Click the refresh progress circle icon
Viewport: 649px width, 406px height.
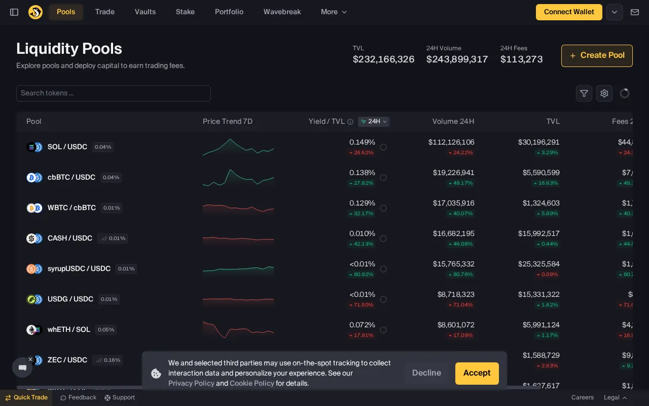625,93
